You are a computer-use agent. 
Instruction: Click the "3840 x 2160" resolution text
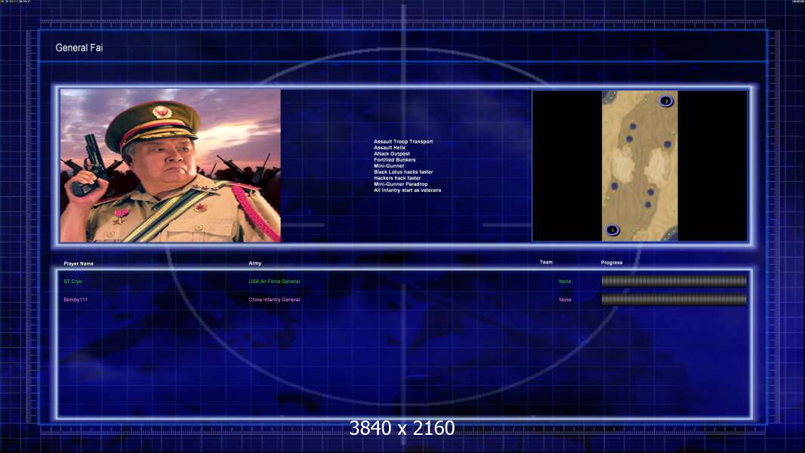tap(402, 428)
